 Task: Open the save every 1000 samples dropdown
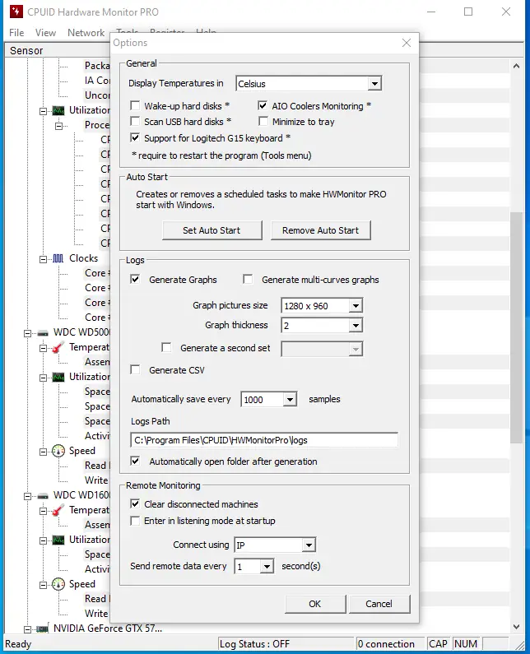point(290,400)
